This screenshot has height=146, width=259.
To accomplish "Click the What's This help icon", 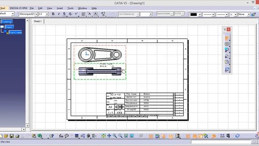I will [x=52, y=136].
